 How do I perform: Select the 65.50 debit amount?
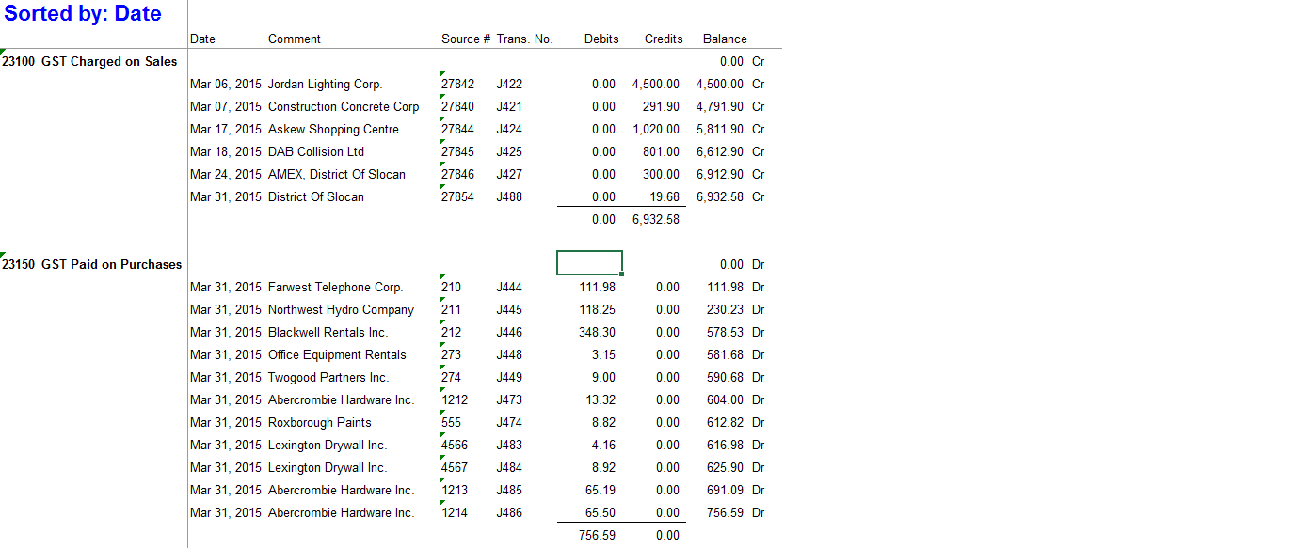point(600,512)
